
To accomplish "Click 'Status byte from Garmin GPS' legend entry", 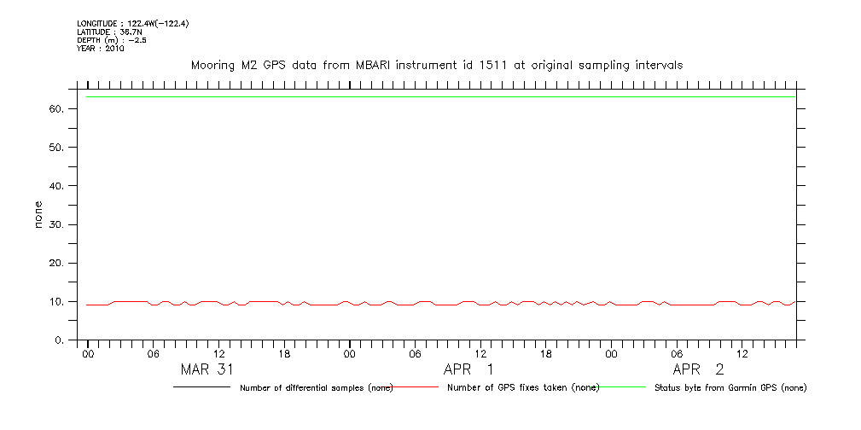I will point(730,387).
